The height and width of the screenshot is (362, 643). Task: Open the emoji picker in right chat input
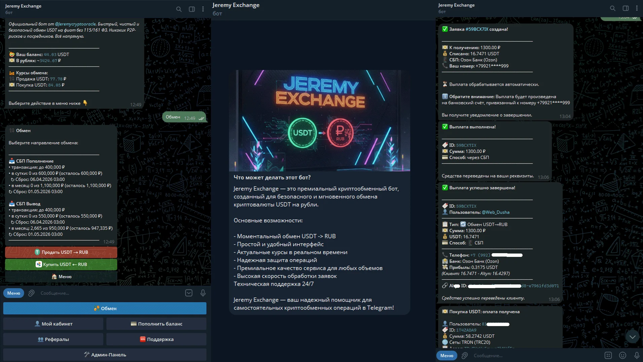click(x=622, y=355)
